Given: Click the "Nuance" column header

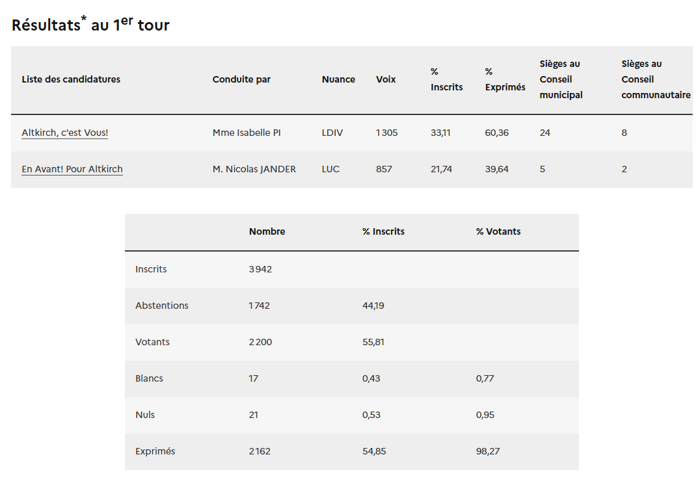Looking at the screenshot, I should 338,79.
